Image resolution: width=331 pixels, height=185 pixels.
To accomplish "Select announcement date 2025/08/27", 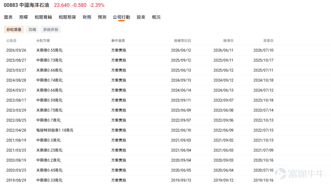I will point(16,60).
